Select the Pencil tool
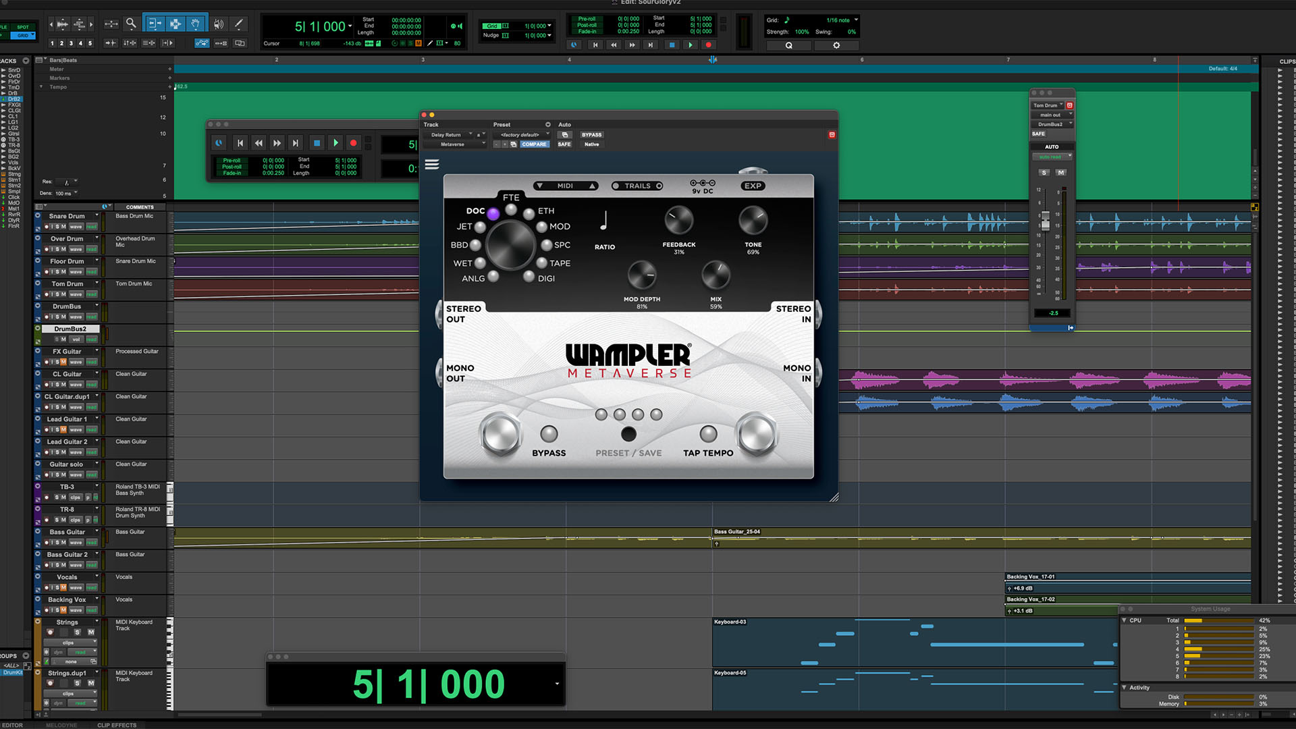This screenshot has width=1296, height=729. click(x=238, y=24)
